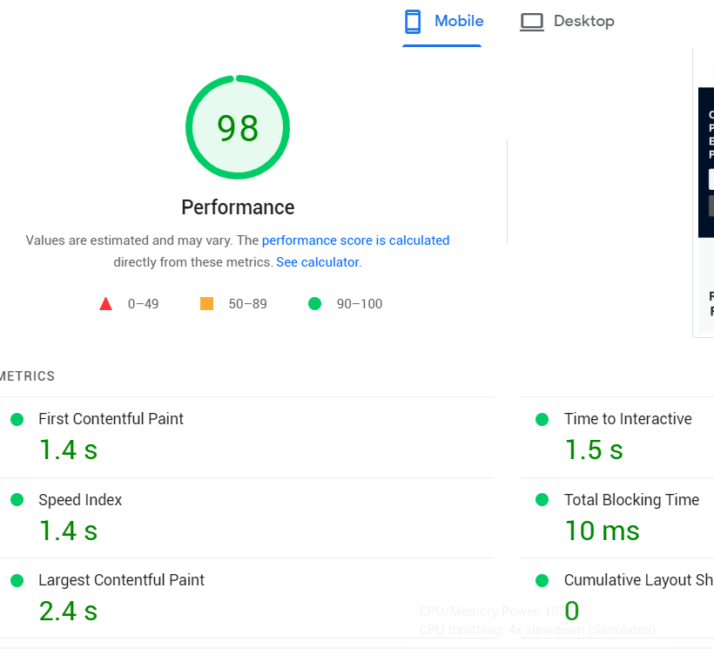Image resolution: width=714 pixels, height=649 pixels.
Task: Click the green dot beside Total Blocking Time
Action: [x=541, y=500]
